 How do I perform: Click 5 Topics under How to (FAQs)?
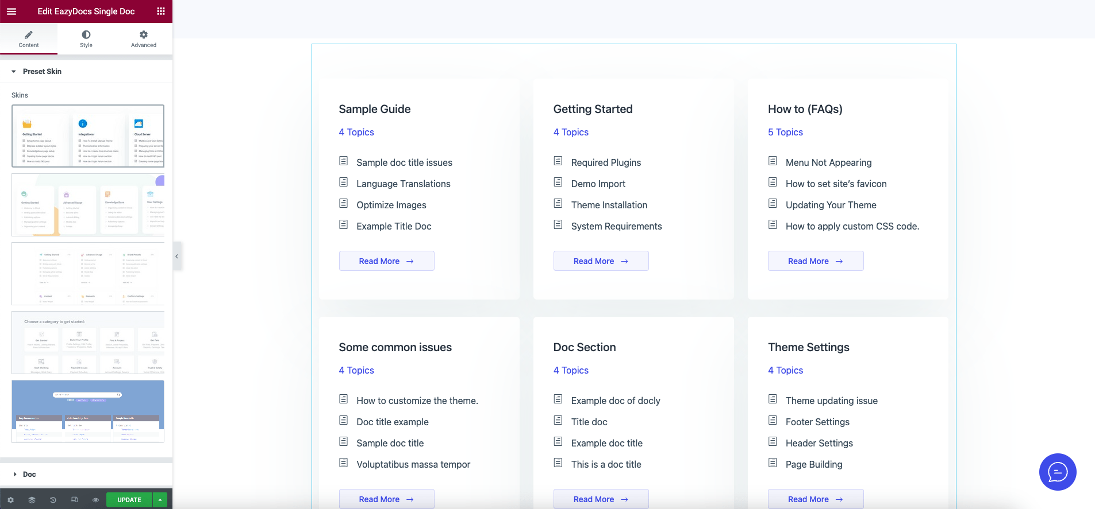point(785,132)
